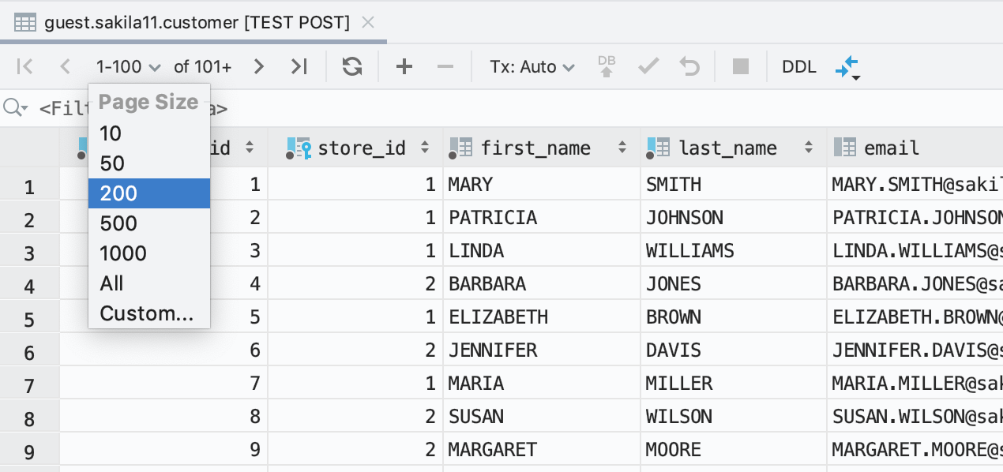Click the DDL button
The height and width of the screenshot is (472, 1003).
click(x=799, y=67)
